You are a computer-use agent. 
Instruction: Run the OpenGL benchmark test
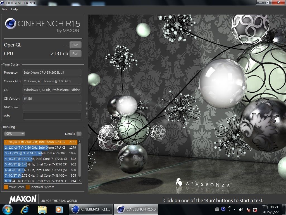(x=75, y=45)
